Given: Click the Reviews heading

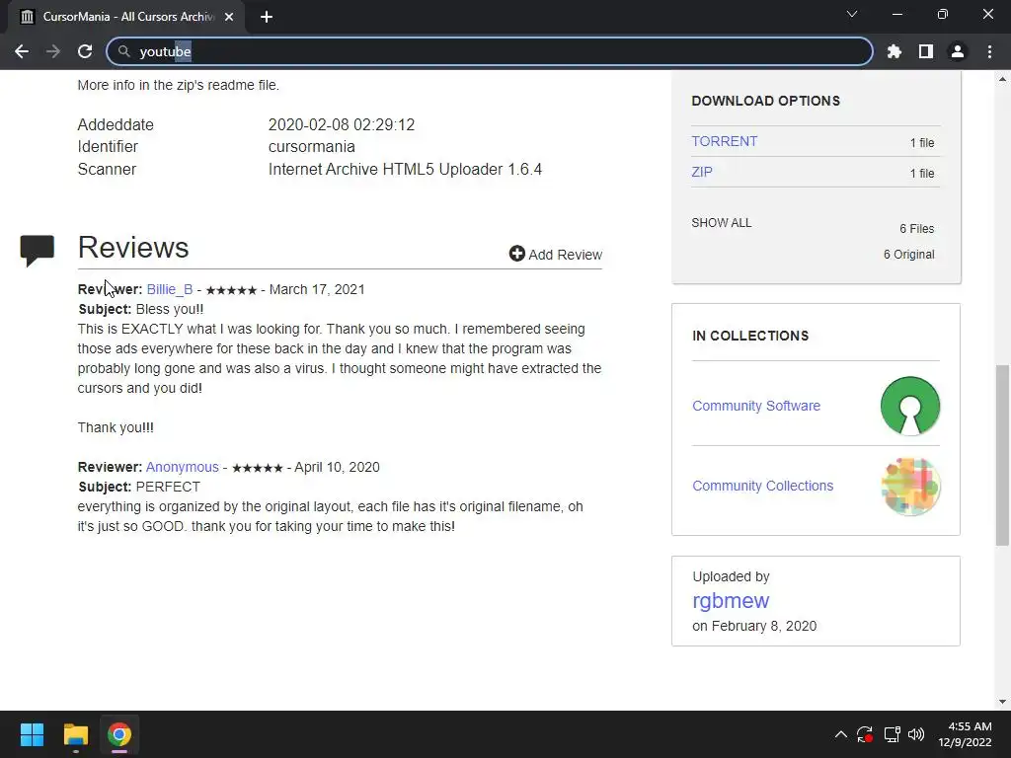Looking at the screenshot, I should pos(133,248).
